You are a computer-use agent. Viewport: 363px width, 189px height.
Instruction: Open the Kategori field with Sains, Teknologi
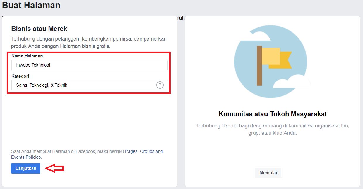90,85
